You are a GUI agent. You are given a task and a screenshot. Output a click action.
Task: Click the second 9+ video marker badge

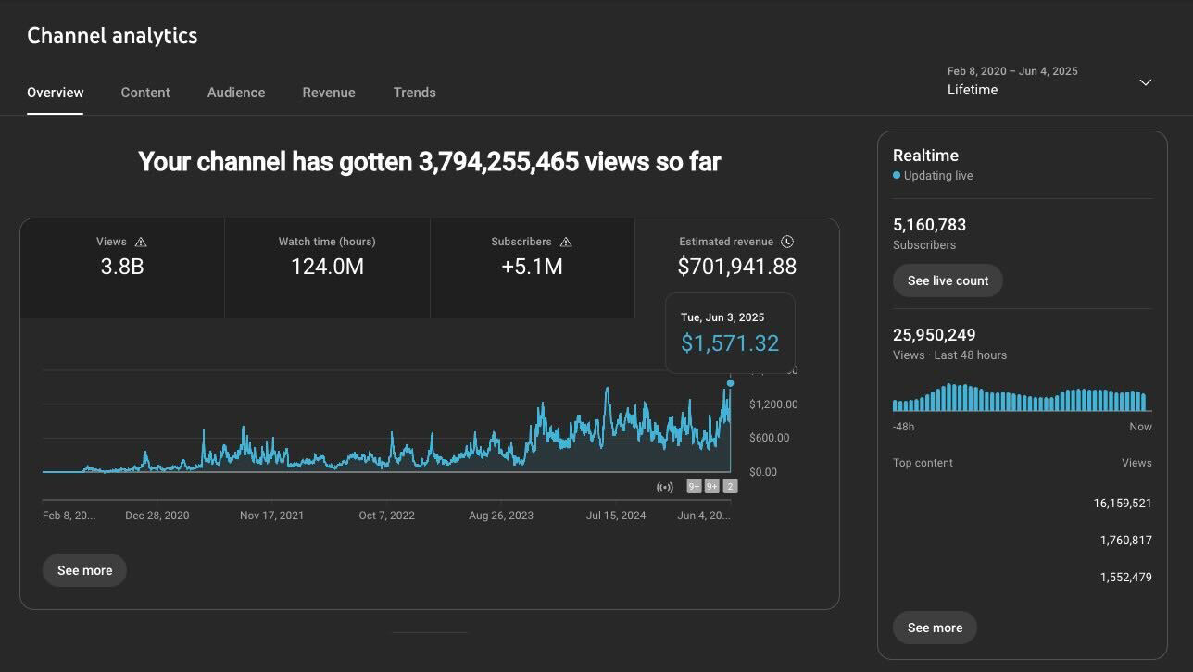712,487
